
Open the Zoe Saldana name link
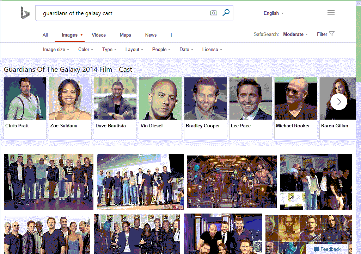[64, 126]
